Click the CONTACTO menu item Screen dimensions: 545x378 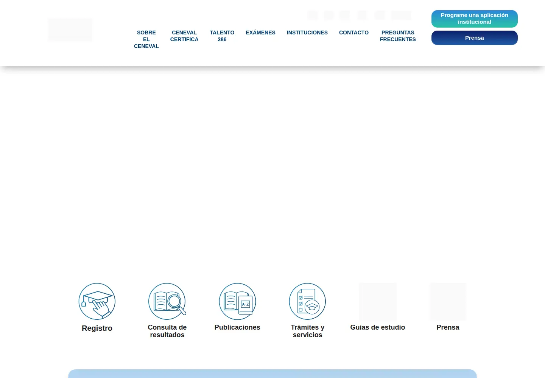click(354, 33)
